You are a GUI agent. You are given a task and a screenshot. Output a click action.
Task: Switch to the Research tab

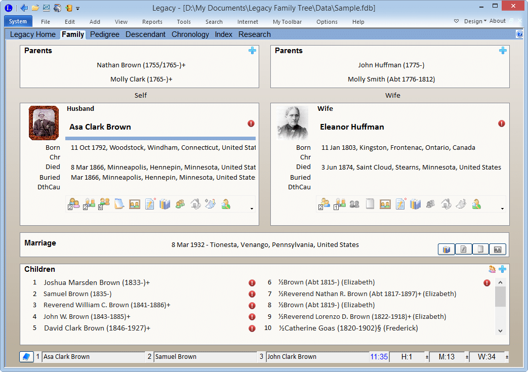[255, 34]
